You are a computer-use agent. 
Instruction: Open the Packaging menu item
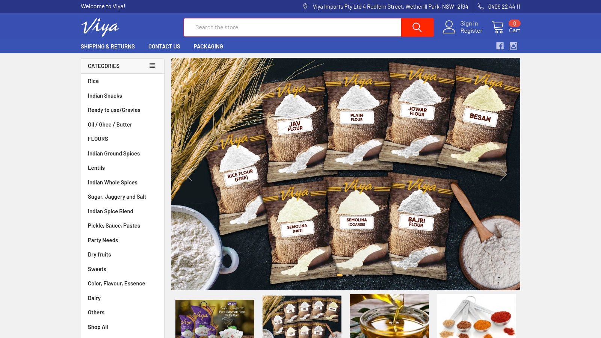[x=208, y=47]
